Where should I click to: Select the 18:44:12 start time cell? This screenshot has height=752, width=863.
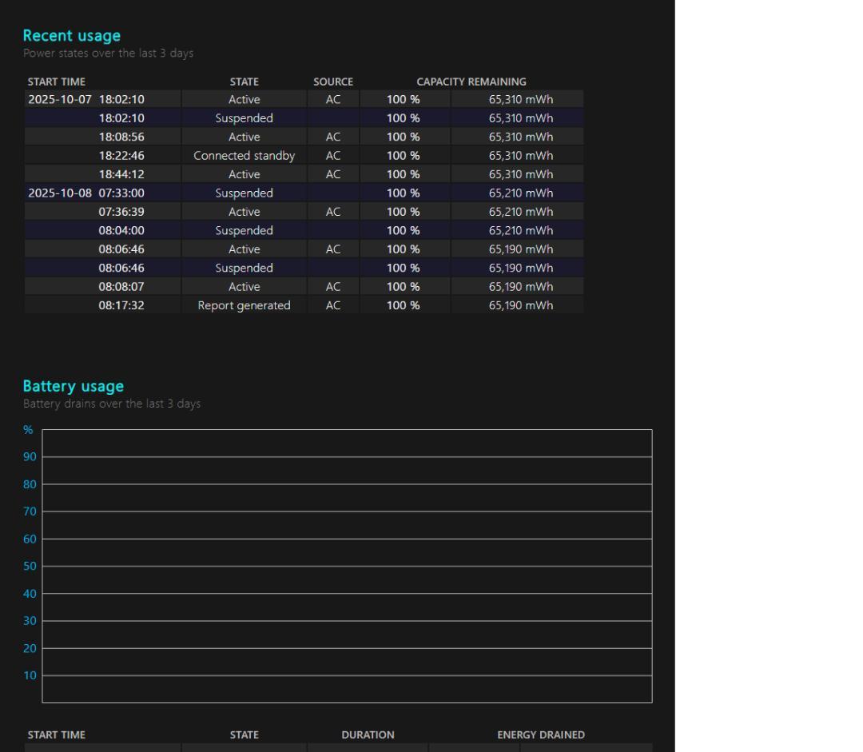point(121,174)
